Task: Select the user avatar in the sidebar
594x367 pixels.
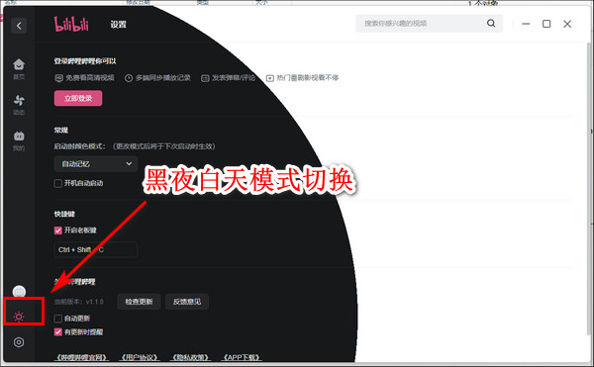Action: [x=19, y=292]
